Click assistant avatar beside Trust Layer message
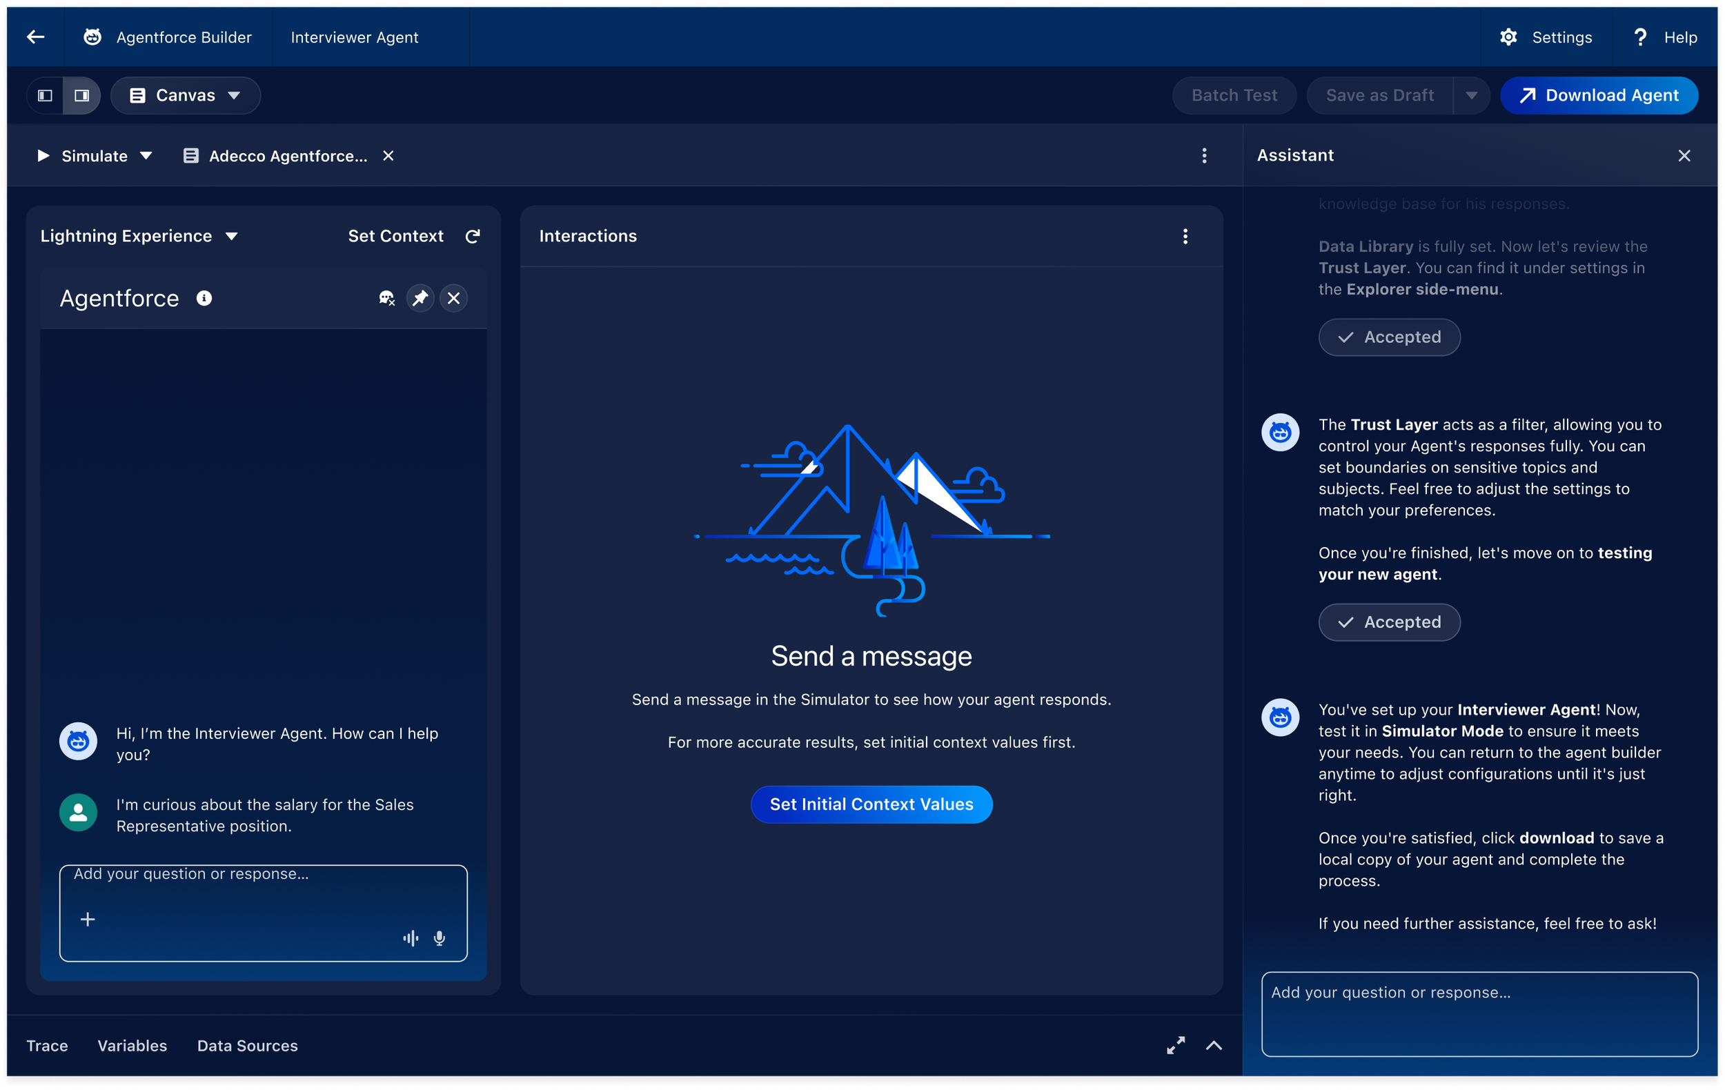The image size is (1725, 1090). tap(1280, 432)
